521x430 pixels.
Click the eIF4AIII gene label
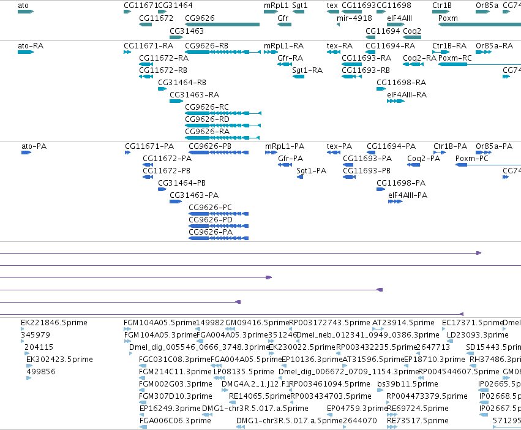pyautogui.click(x=399, y=18)
